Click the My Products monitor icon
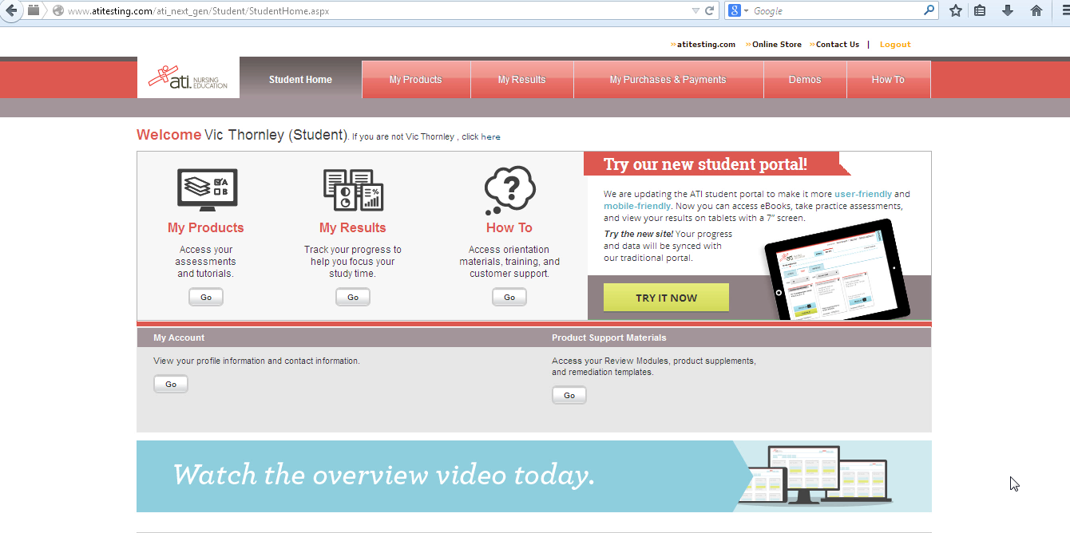Screen dimensions: 1070x533 (206, 191)
